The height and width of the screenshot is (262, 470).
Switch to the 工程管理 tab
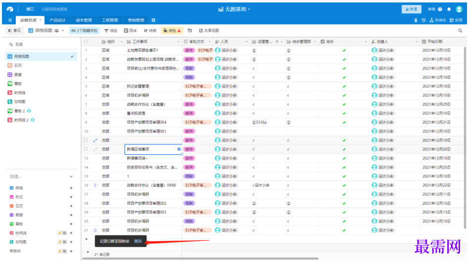click(110, 20)
